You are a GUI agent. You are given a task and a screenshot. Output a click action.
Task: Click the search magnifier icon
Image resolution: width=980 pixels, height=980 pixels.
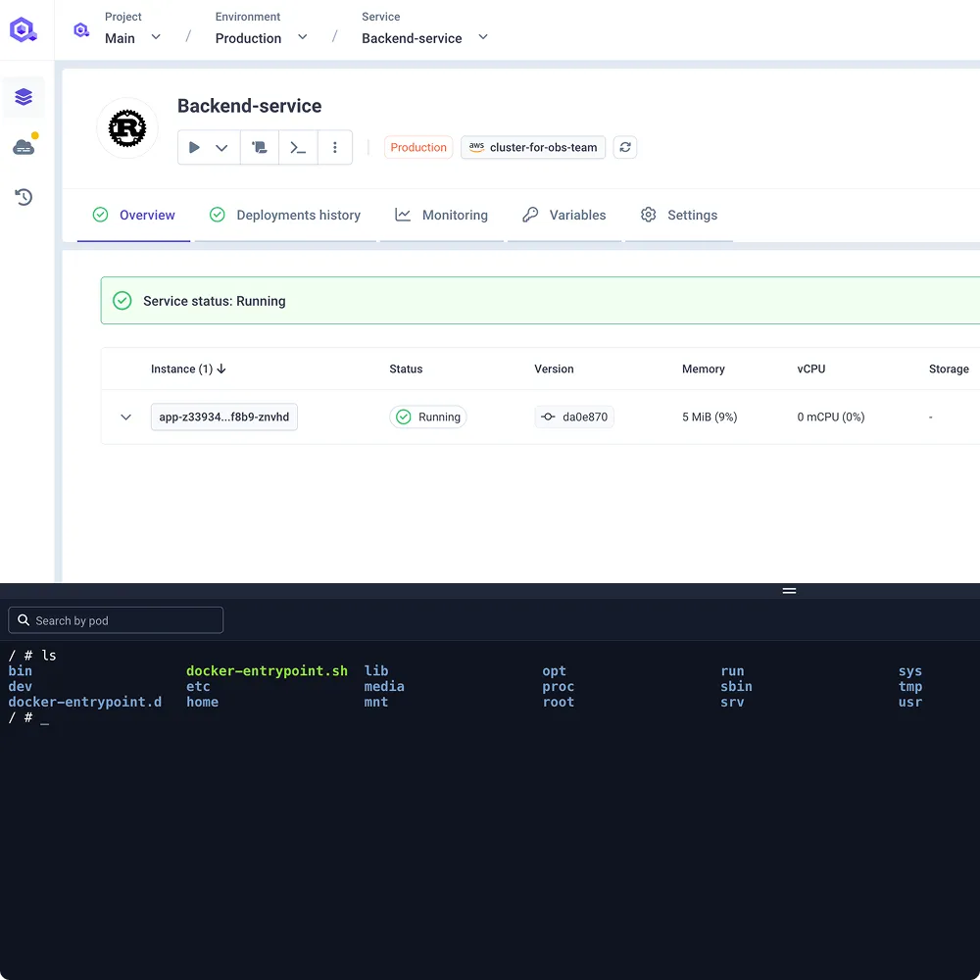tap(24, 620)
